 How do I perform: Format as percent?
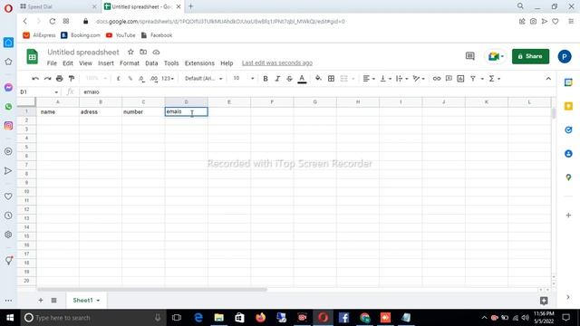point(130,79)
